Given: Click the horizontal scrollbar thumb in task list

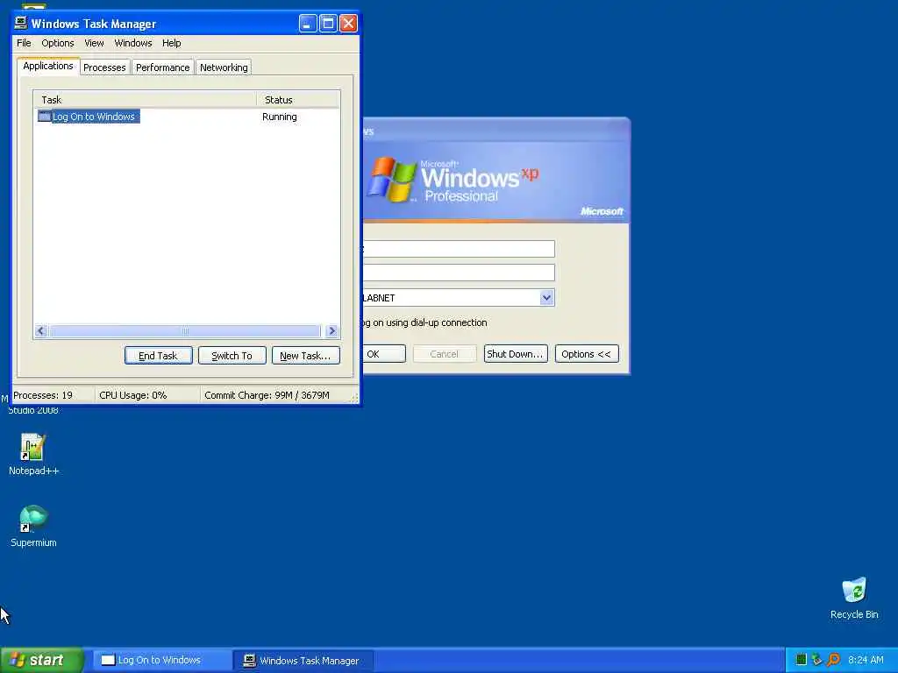Looking at the screenshot, I should (184, 330).
